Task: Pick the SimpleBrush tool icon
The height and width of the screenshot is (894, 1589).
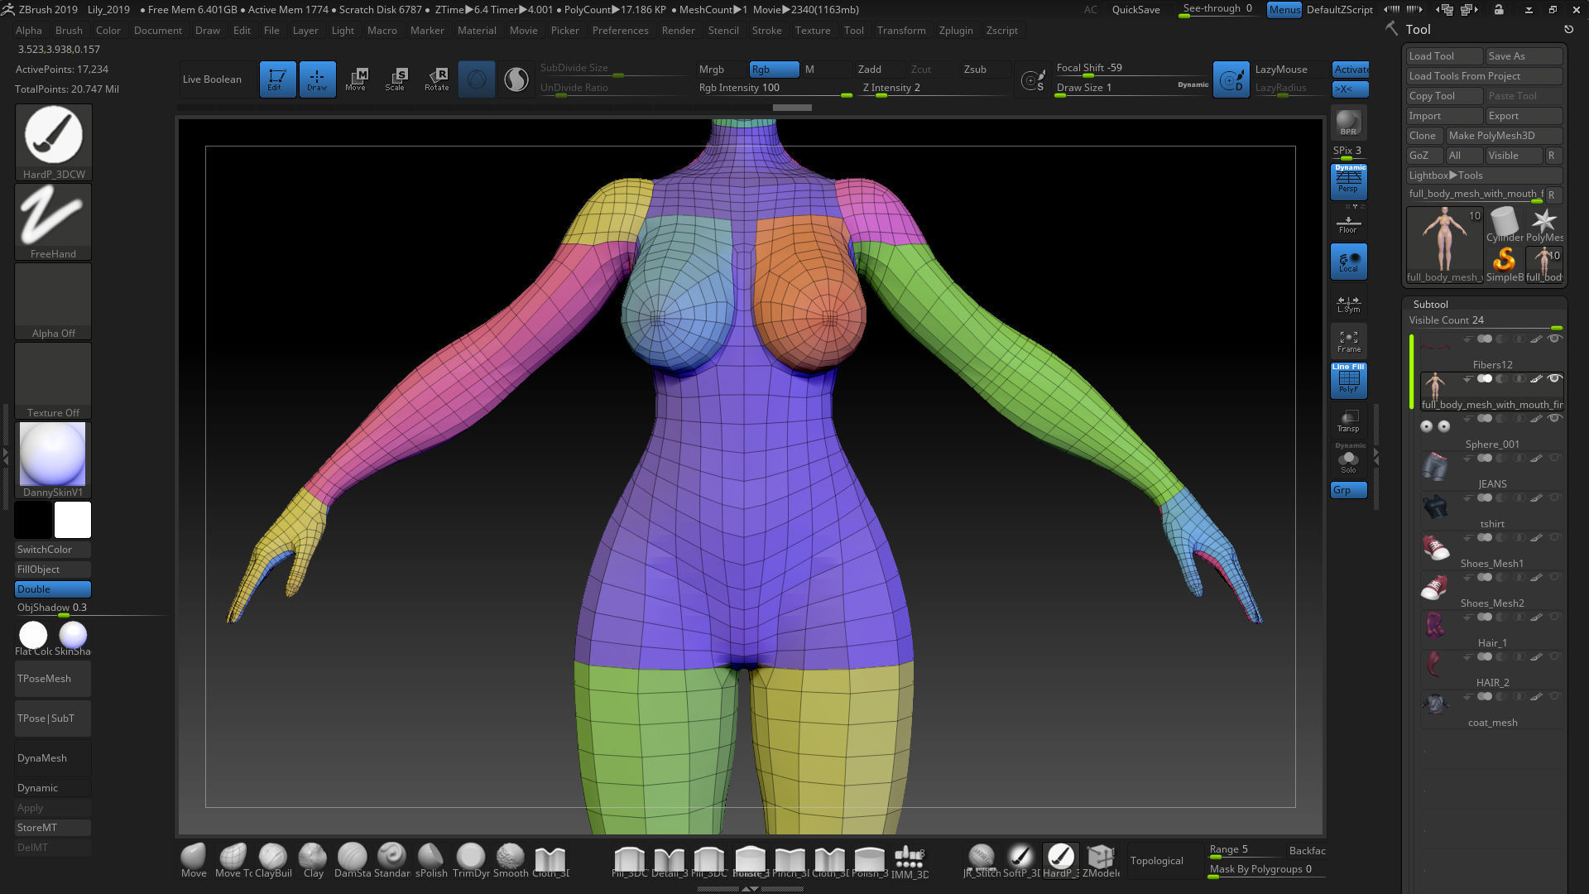Action: click(x=1504, y=265)
